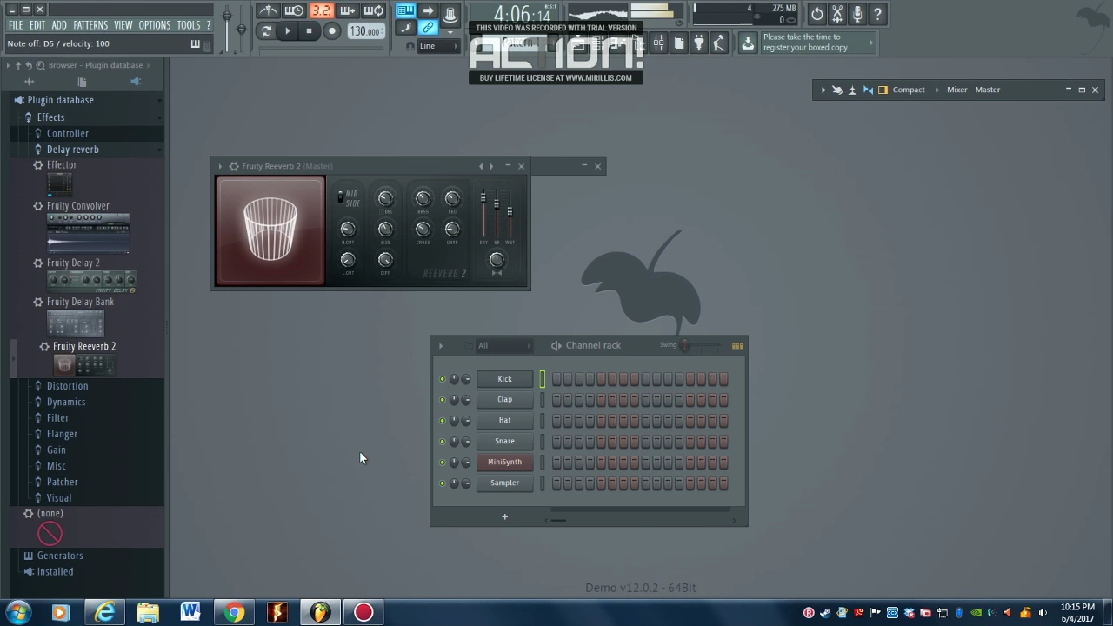Open the Line snap dropdown

tap(438, 46)
